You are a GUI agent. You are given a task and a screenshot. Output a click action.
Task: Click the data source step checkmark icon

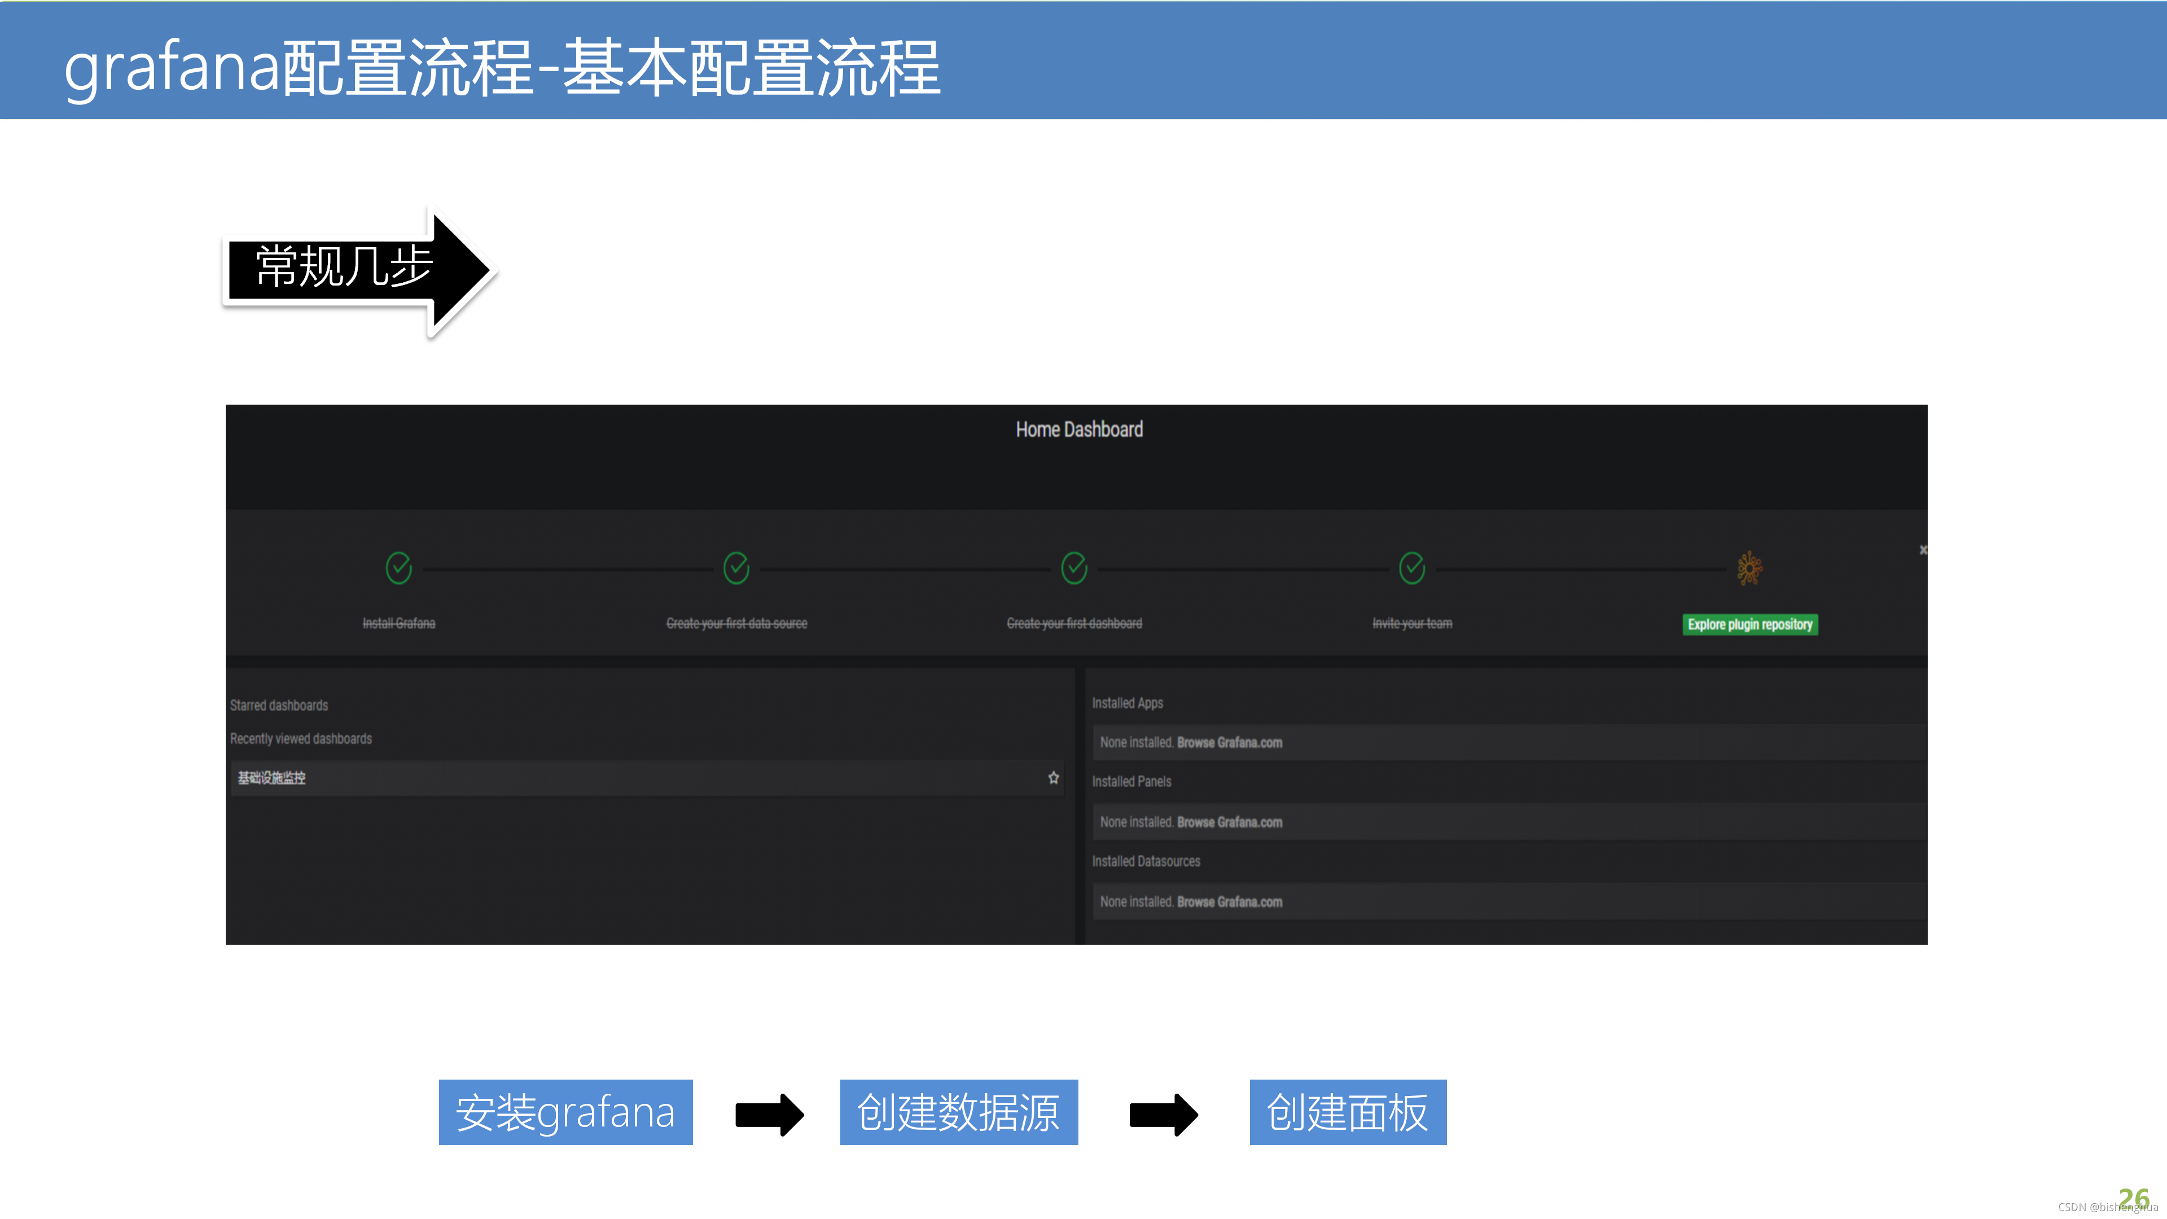pyautogui.click(x=736, y=568)
